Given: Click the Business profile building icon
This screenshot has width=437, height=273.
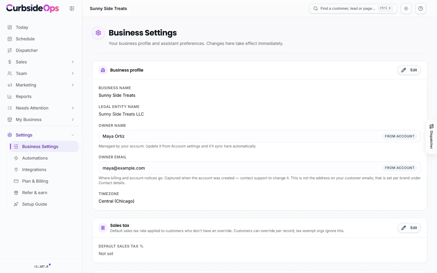Looking at the screenshot, I should click(x=103, y=70).
